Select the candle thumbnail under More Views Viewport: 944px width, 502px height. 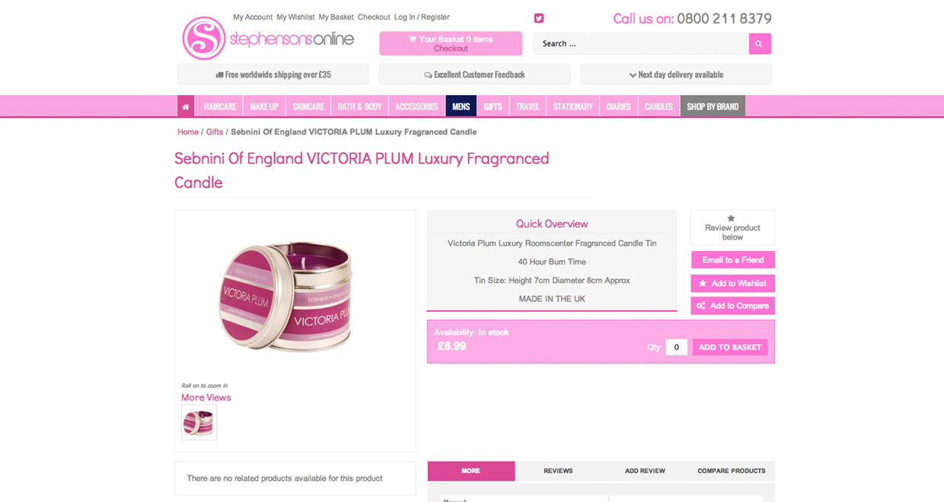[199, 422]
